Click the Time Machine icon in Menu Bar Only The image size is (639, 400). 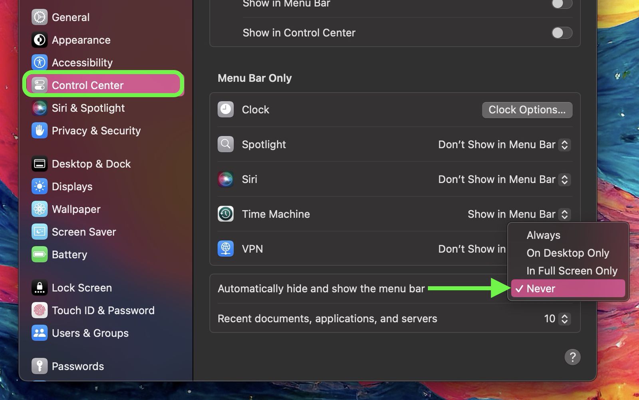pos(226,214)
